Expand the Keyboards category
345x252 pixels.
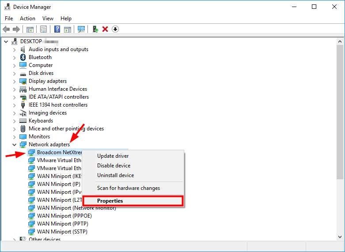(14, 121)
